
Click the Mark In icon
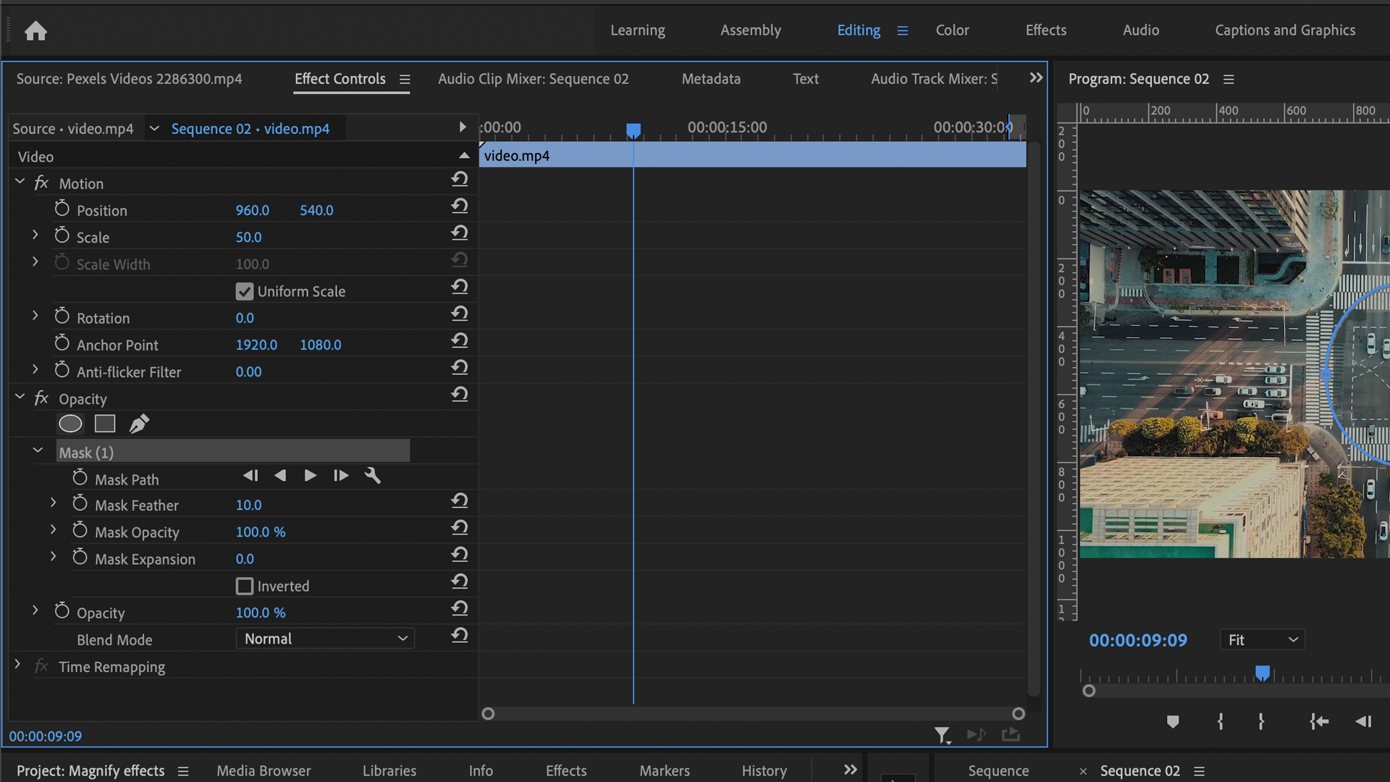pos(1220,721)
